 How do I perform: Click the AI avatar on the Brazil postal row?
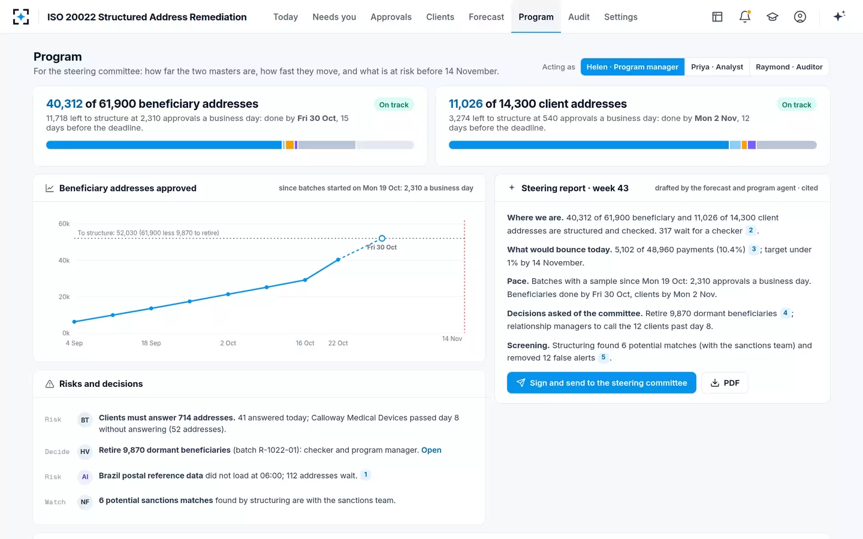click(x=85, y=477)
